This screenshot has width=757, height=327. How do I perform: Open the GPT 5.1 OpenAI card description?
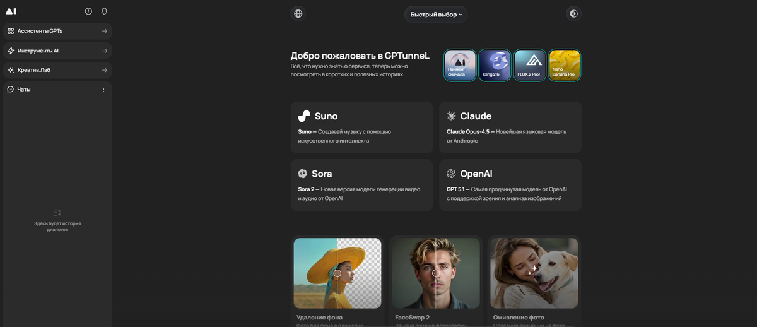click(507, 194)
